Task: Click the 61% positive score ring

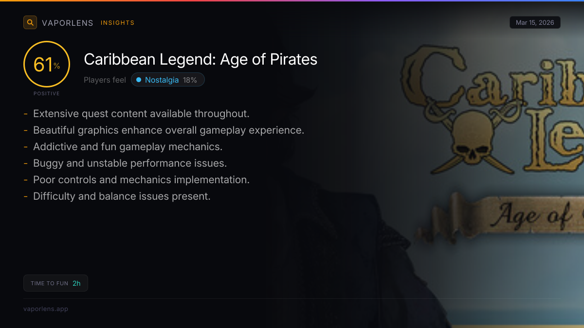Action: (47, 65)
